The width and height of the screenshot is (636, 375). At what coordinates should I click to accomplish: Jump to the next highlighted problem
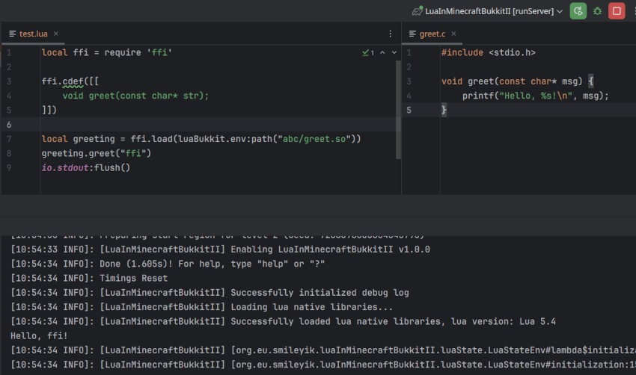(394, 52)
